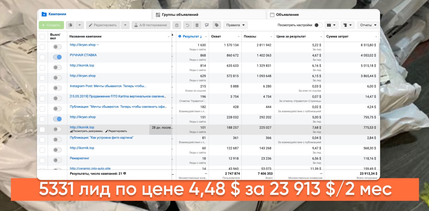The image size is (429, 211).
Task: Click the 7,68 $ cost per lead cell
Action: (x=317, y=128)
